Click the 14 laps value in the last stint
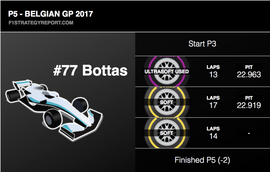Screen dimensions: 270x172 (213, 136)
